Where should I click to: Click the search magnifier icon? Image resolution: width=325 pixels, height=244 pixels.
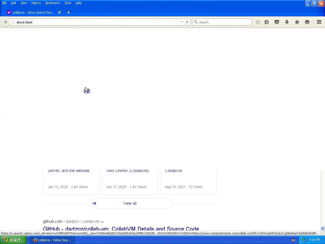(196, 22)
